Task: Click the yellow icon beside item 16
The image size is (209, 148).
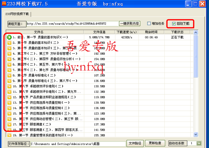Action: click(x=9, y=119)
